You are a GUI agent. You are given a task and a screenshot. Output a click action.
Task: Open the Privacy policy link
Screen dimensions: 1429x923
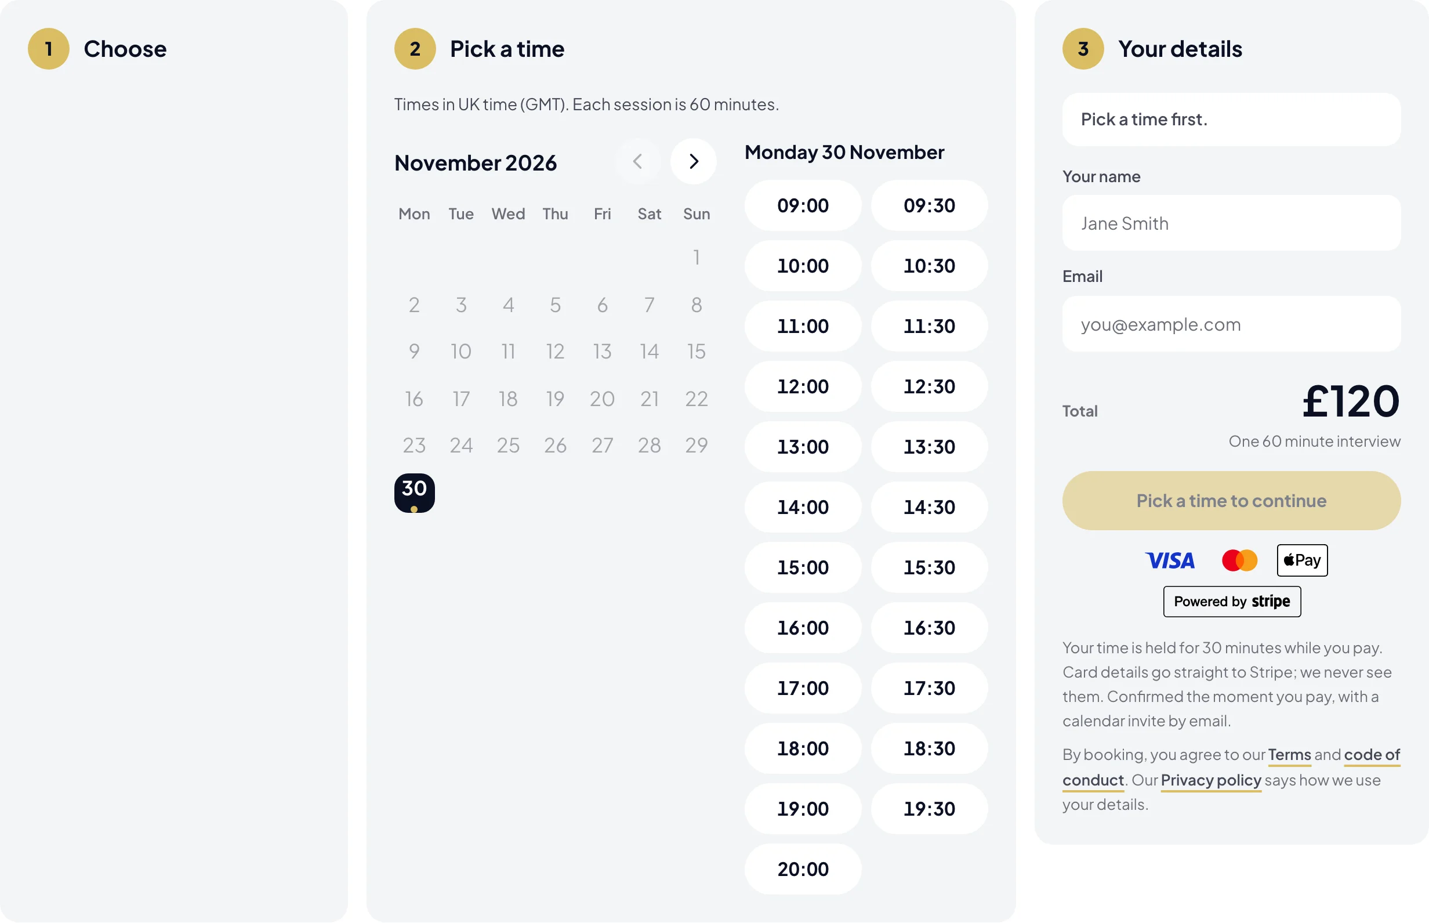tap(1211, 780)
